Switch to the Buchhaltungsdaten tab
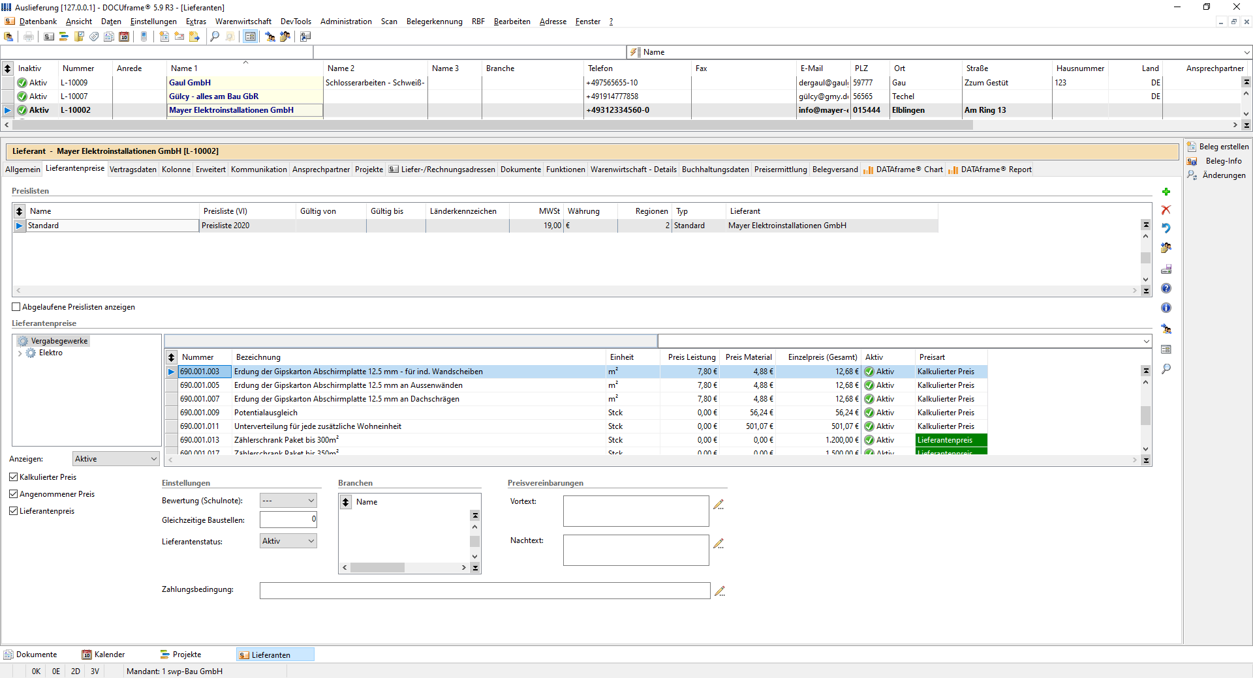Viewport: 1253px width, 678px height. click(x=715, y=169)
